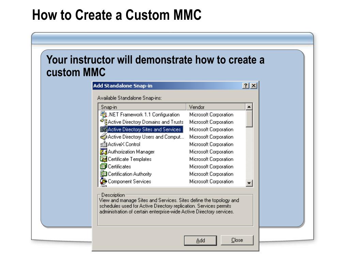The width and height of the screenshot is (349, 262).
Task: Click the Add button
Action: coord(200,241)
